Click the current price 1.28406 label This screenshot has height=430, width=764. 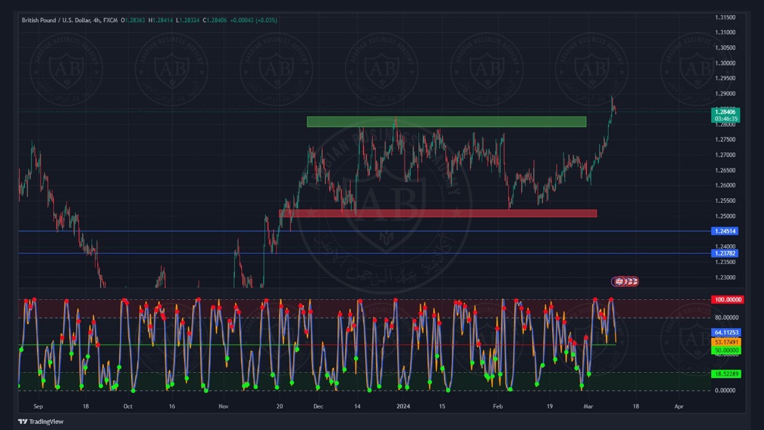point(726,112)
